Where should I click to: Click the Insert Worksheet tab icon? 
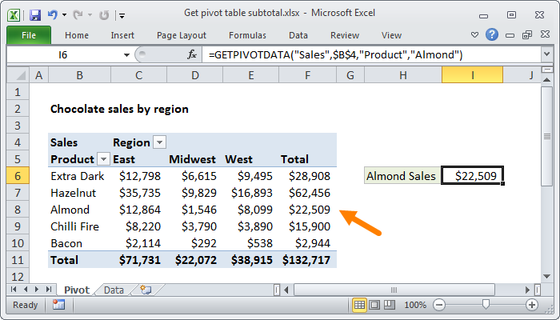pos(145,290)
